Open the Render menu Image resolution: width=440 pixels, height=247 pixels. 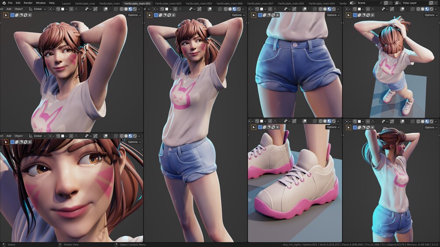tap(28, 3)
